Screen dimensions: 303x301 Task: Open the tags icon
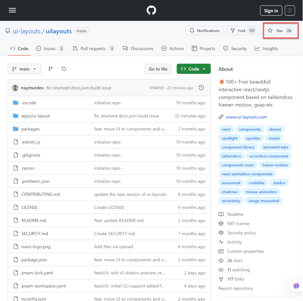click(64, 69)
